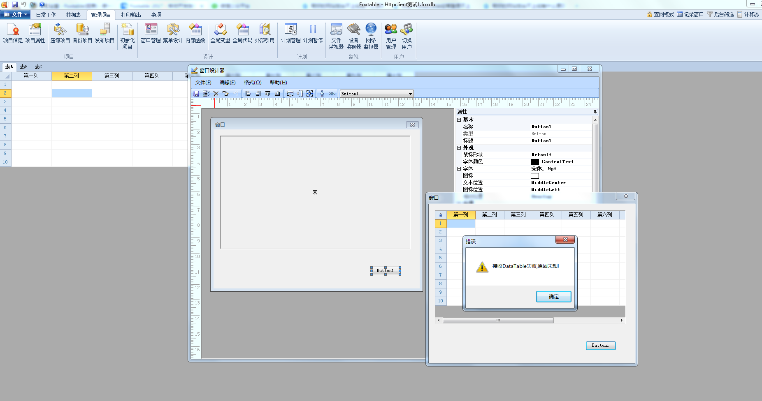The height and width of the screenshot is (401, 762).
Task: Collapse the 基本 property group
Action: (x=459, y=120)
